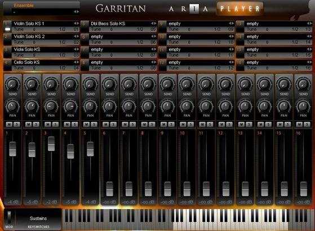This screenshot has height=231, width=315.
Task: Mute channel 8 with the M button
Action: [x=144, y=124]
